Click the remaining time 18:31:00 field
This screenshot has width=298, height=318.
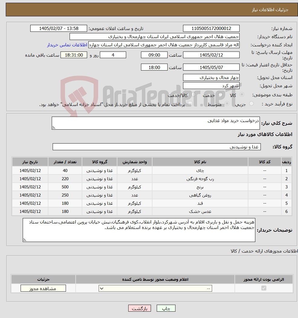tap(74, 55)
